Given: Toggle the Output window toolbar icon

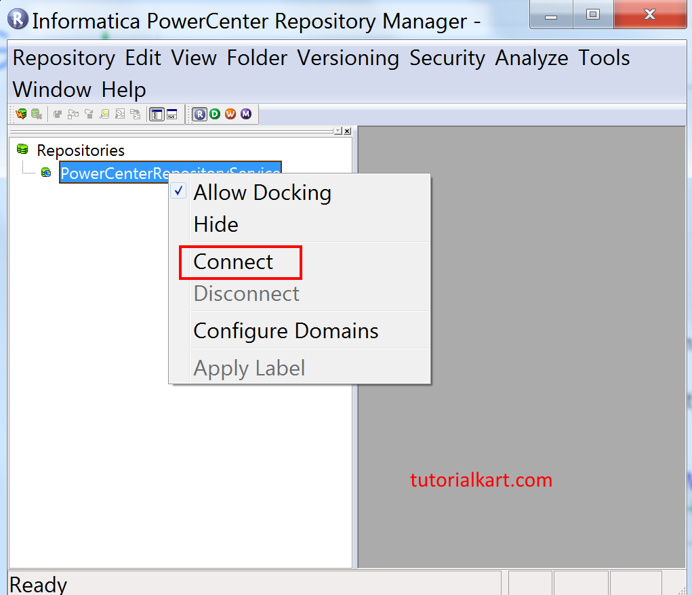Looking at the screenshot, I should (x=171, y=115).
